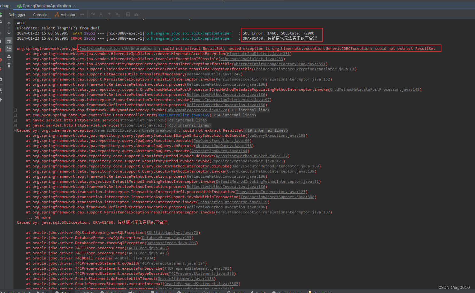
Task: Expand fold marker on HttpServlet.java:623 line
Action: click(x=15, y=125)
